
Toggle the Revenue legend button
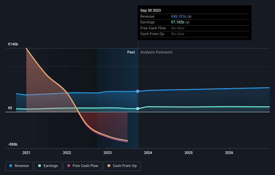click(19, 166)
